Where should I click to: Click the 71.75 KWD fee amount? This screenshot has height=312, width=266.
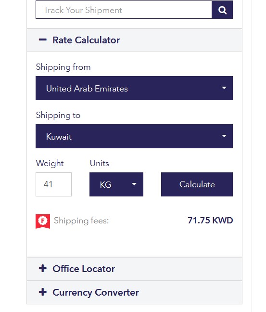[210, 221]
